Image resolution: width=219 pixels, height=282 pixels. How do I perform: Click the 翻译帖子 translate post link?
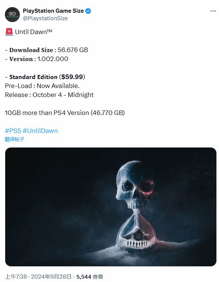click(x=15, y=139)
